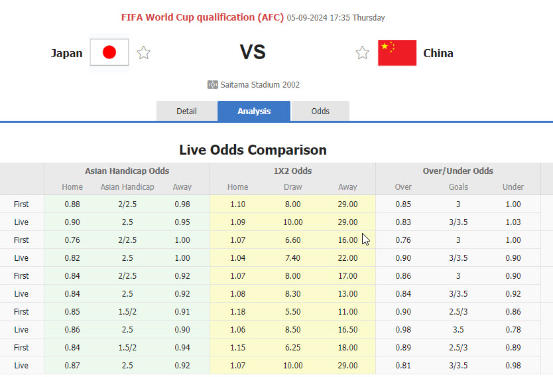Click the Over/Under Odds column header

pos(458,171)
